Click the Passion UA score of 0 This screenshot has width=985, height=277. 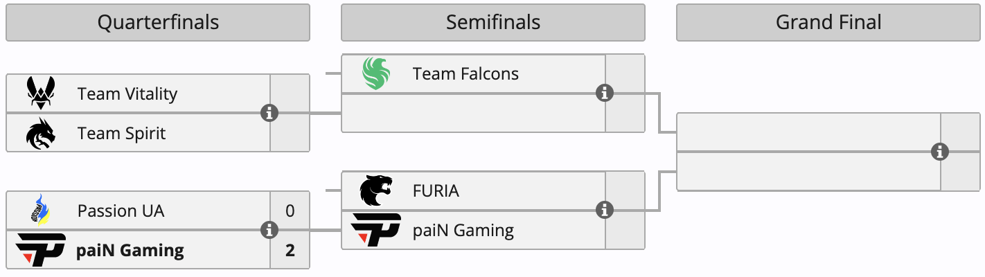pyautogui.click(x=290, y=211)
